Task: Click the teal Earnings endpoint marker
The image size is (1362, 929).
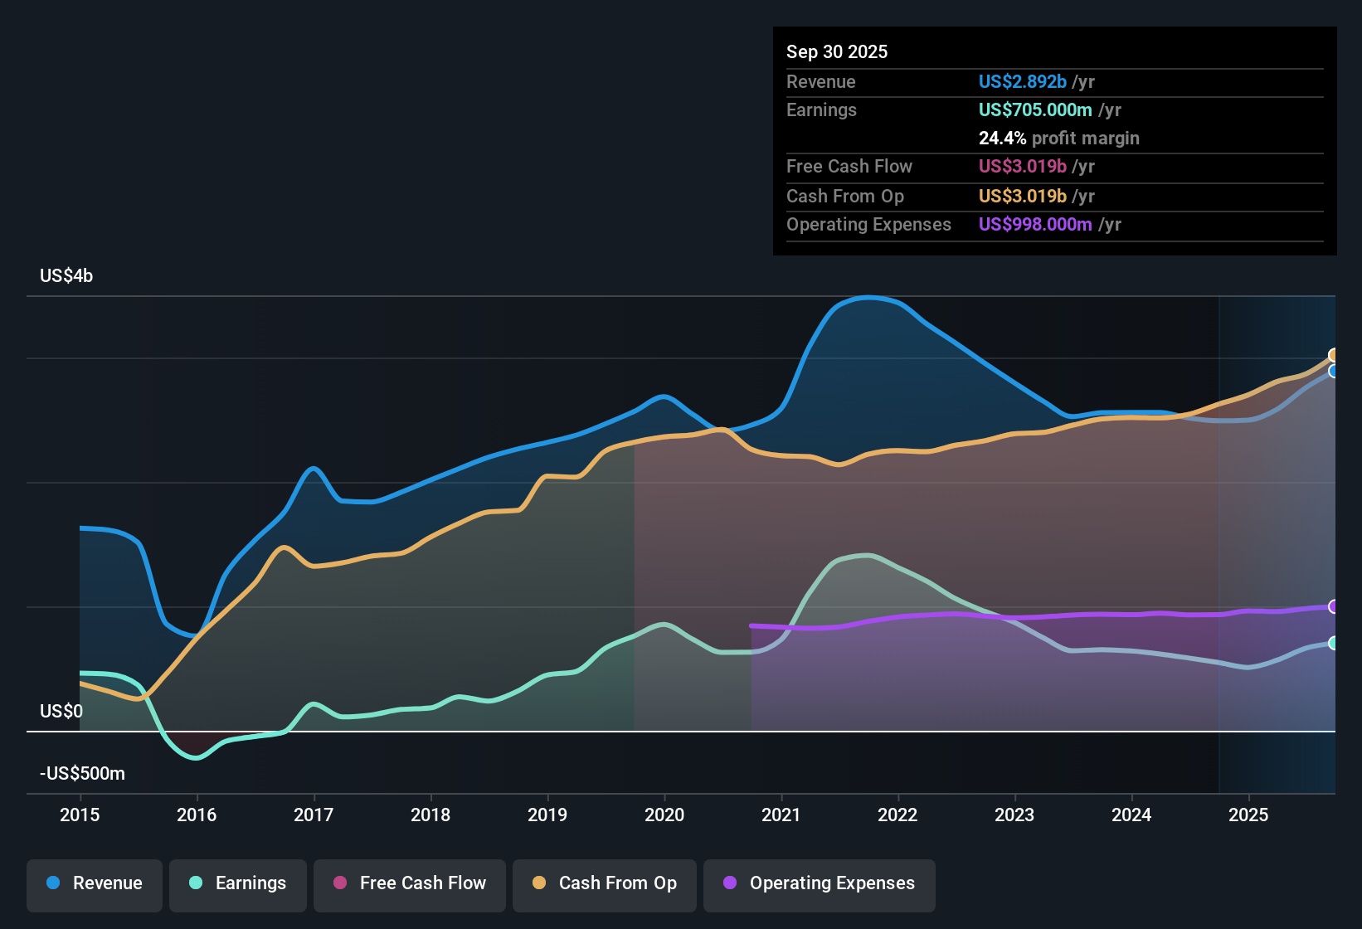Action: click(1333, 643)
